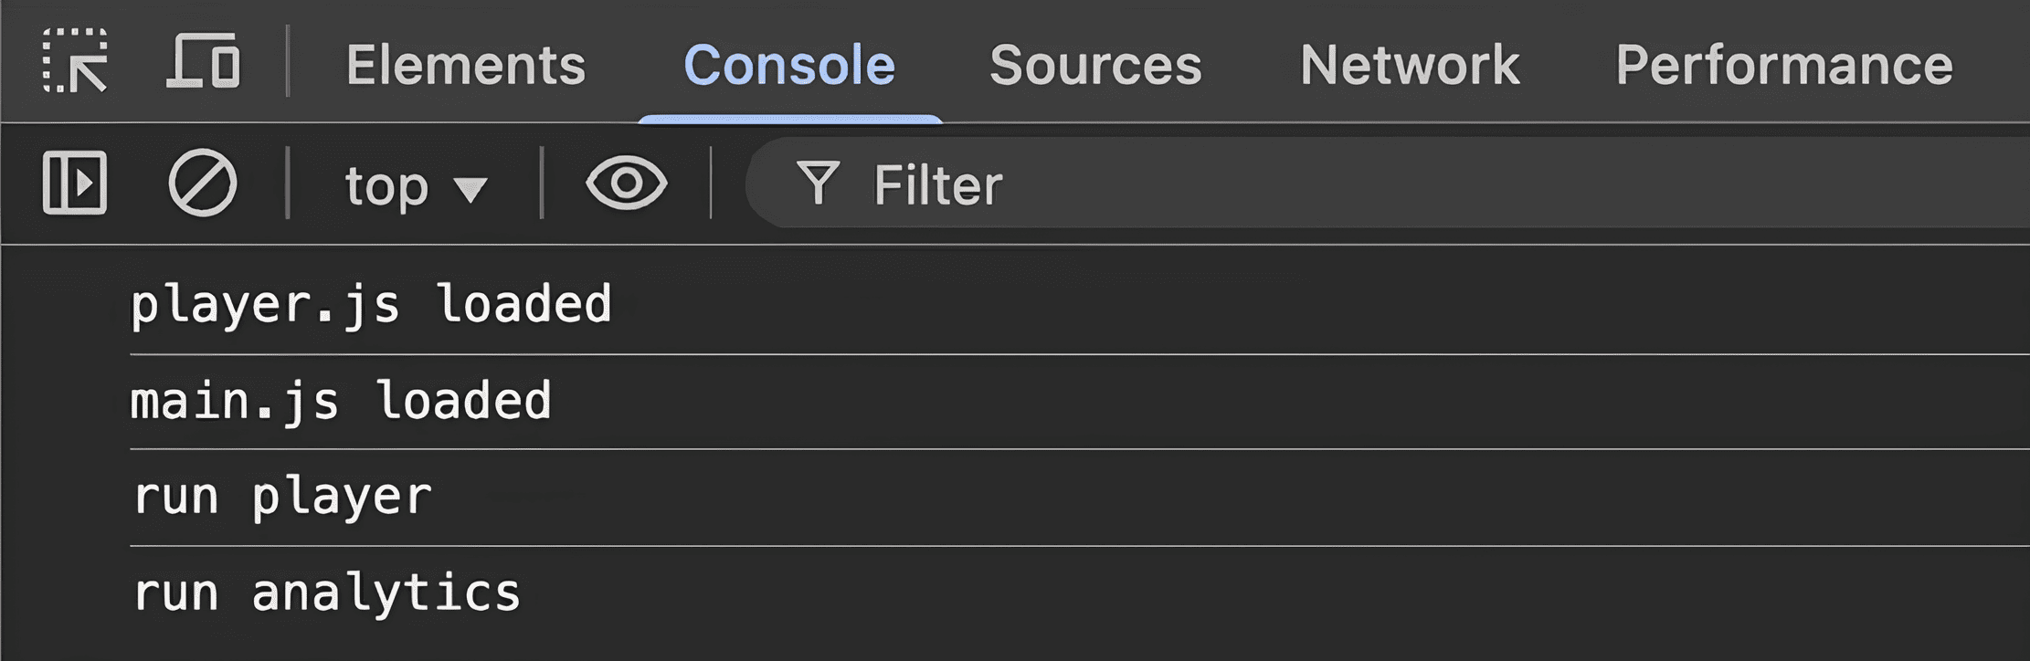2030x661 pixels.
Task: Go to the Network tab
Action: tap(1410, 65)
